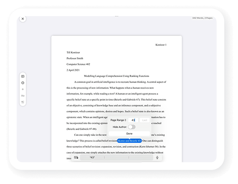
Task: Click the title Modelling Language Comprehension Using Ranking Functions
Action: coord(117,76)
